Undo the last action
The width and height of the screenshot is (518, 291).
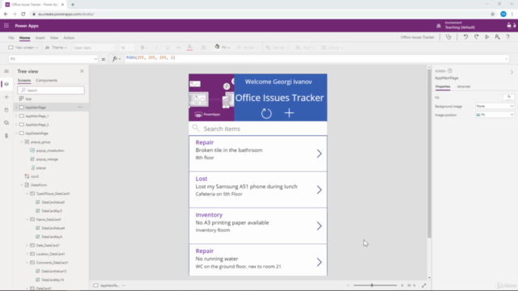point(465,37)
